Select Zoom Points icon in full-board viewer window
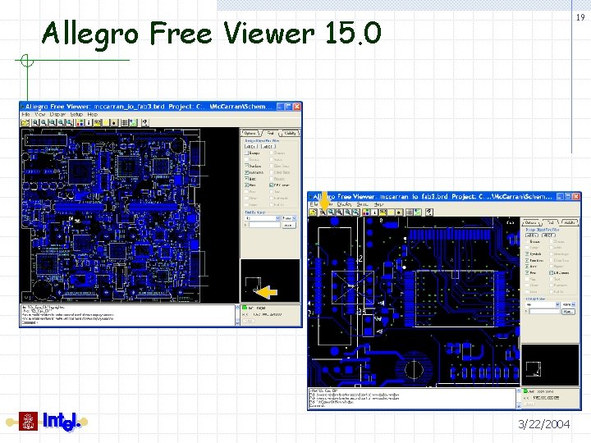The image size is (591, 443). pyautogui.click(x=35, y=122)
